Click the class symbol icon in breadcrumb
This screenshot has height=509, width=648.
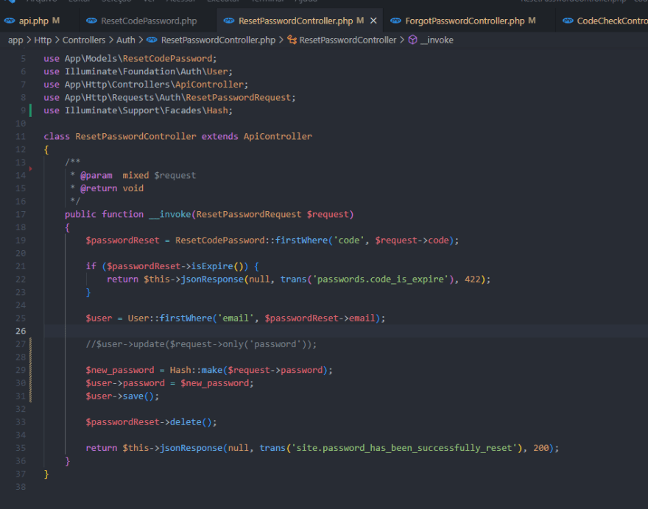pos(292,40)
